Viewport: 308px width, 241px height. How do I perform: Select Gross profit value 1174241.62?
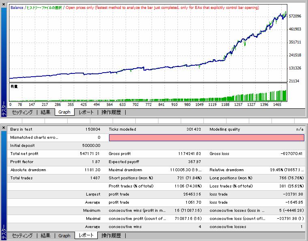point(190,154)
